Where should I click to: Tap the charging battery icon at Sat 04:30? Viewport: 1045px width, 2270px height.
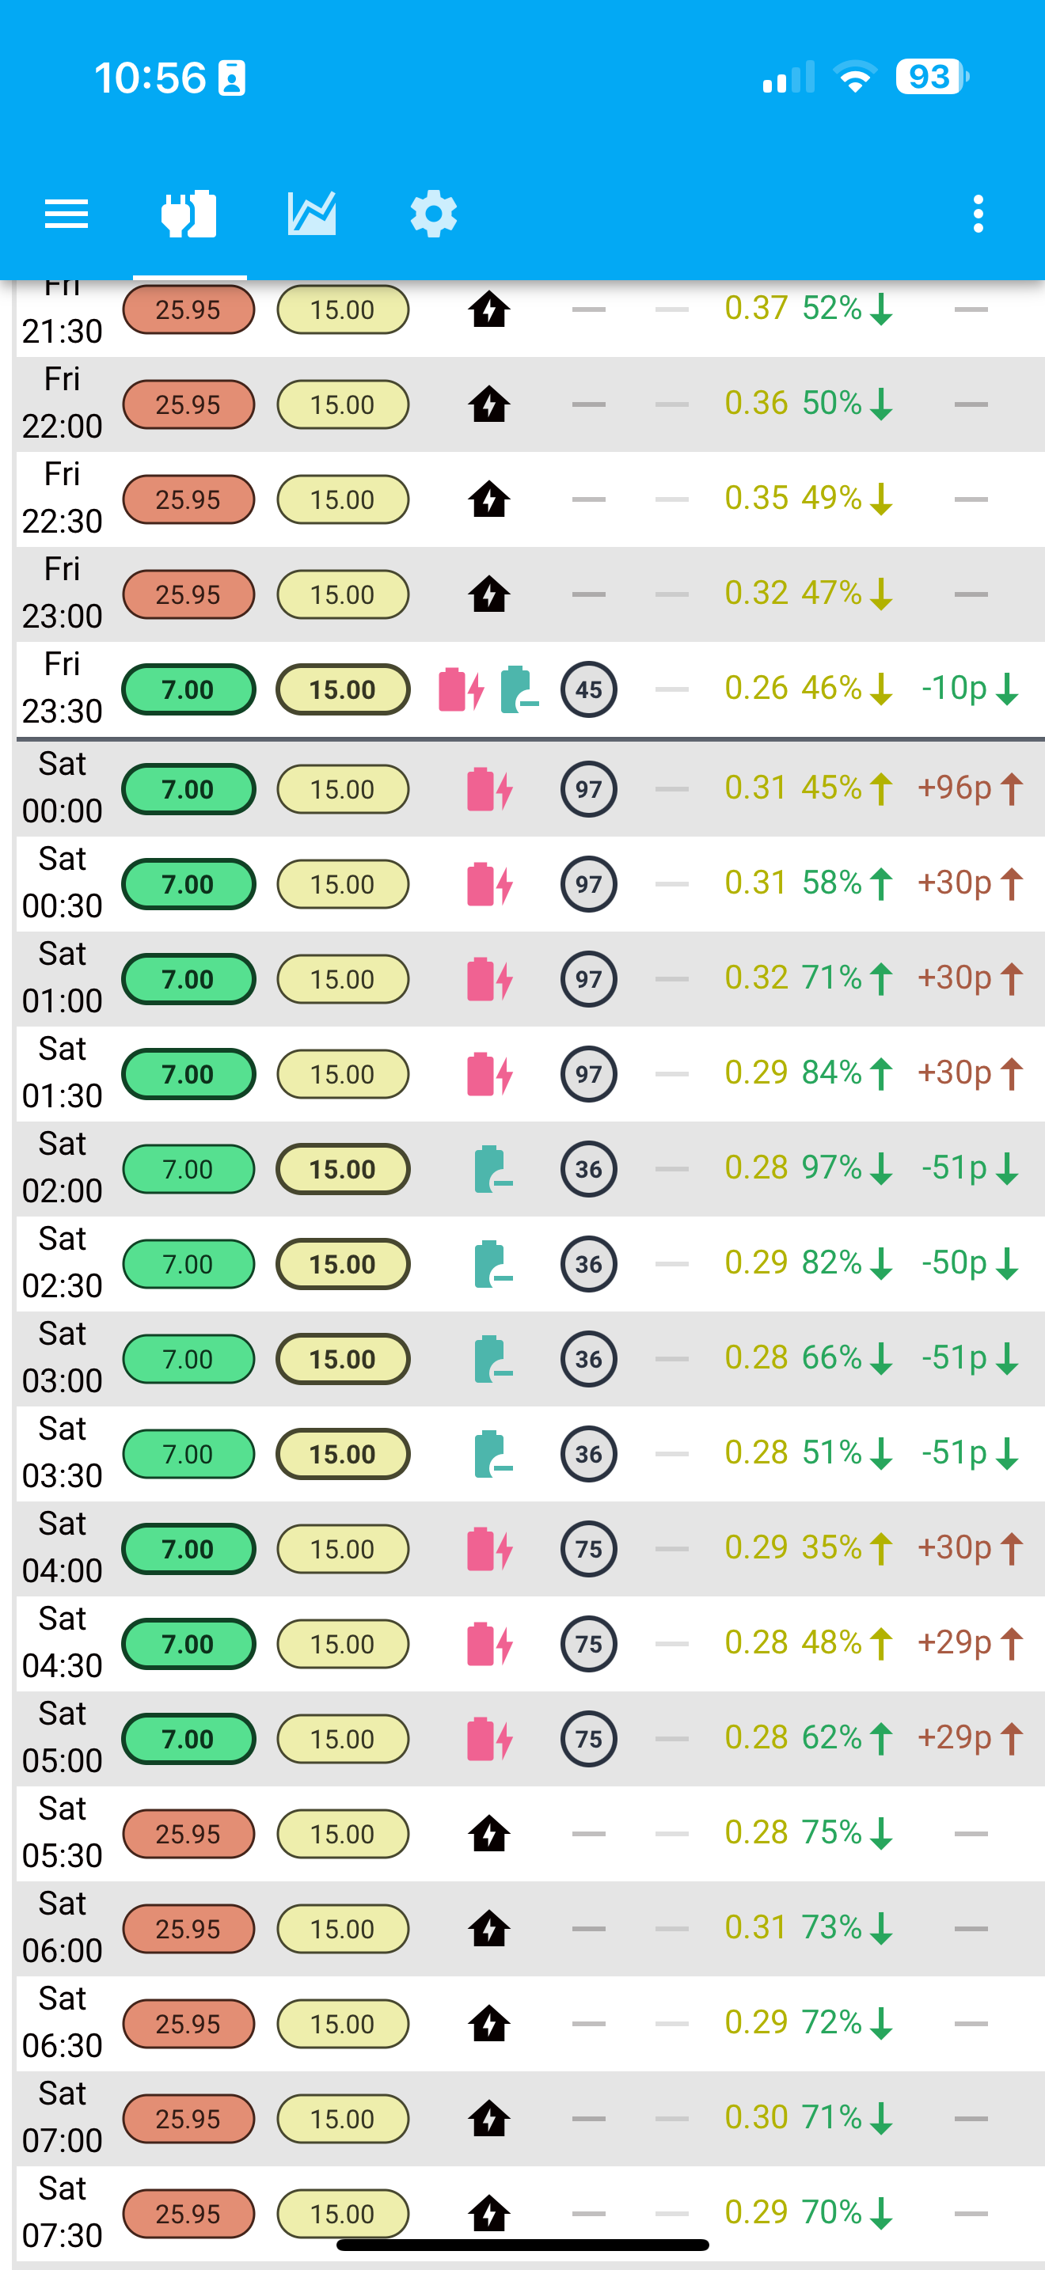[489, 1643]
